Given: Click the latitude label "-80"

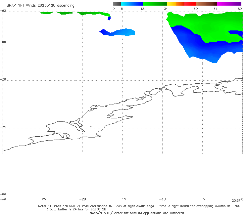Looking at the screenshot, I should point(3,194).
